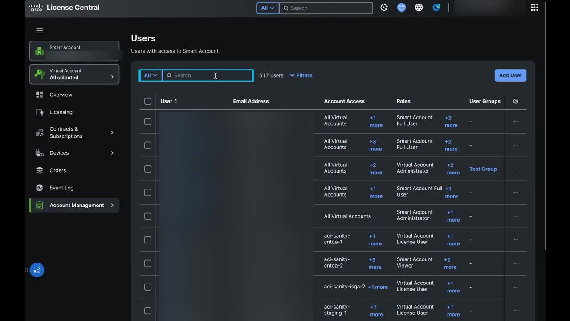The height and width of the screenshot is (321, 570).
Task: Open row actions for Smart Account Administrator row
Action: [x=516, y=216]
